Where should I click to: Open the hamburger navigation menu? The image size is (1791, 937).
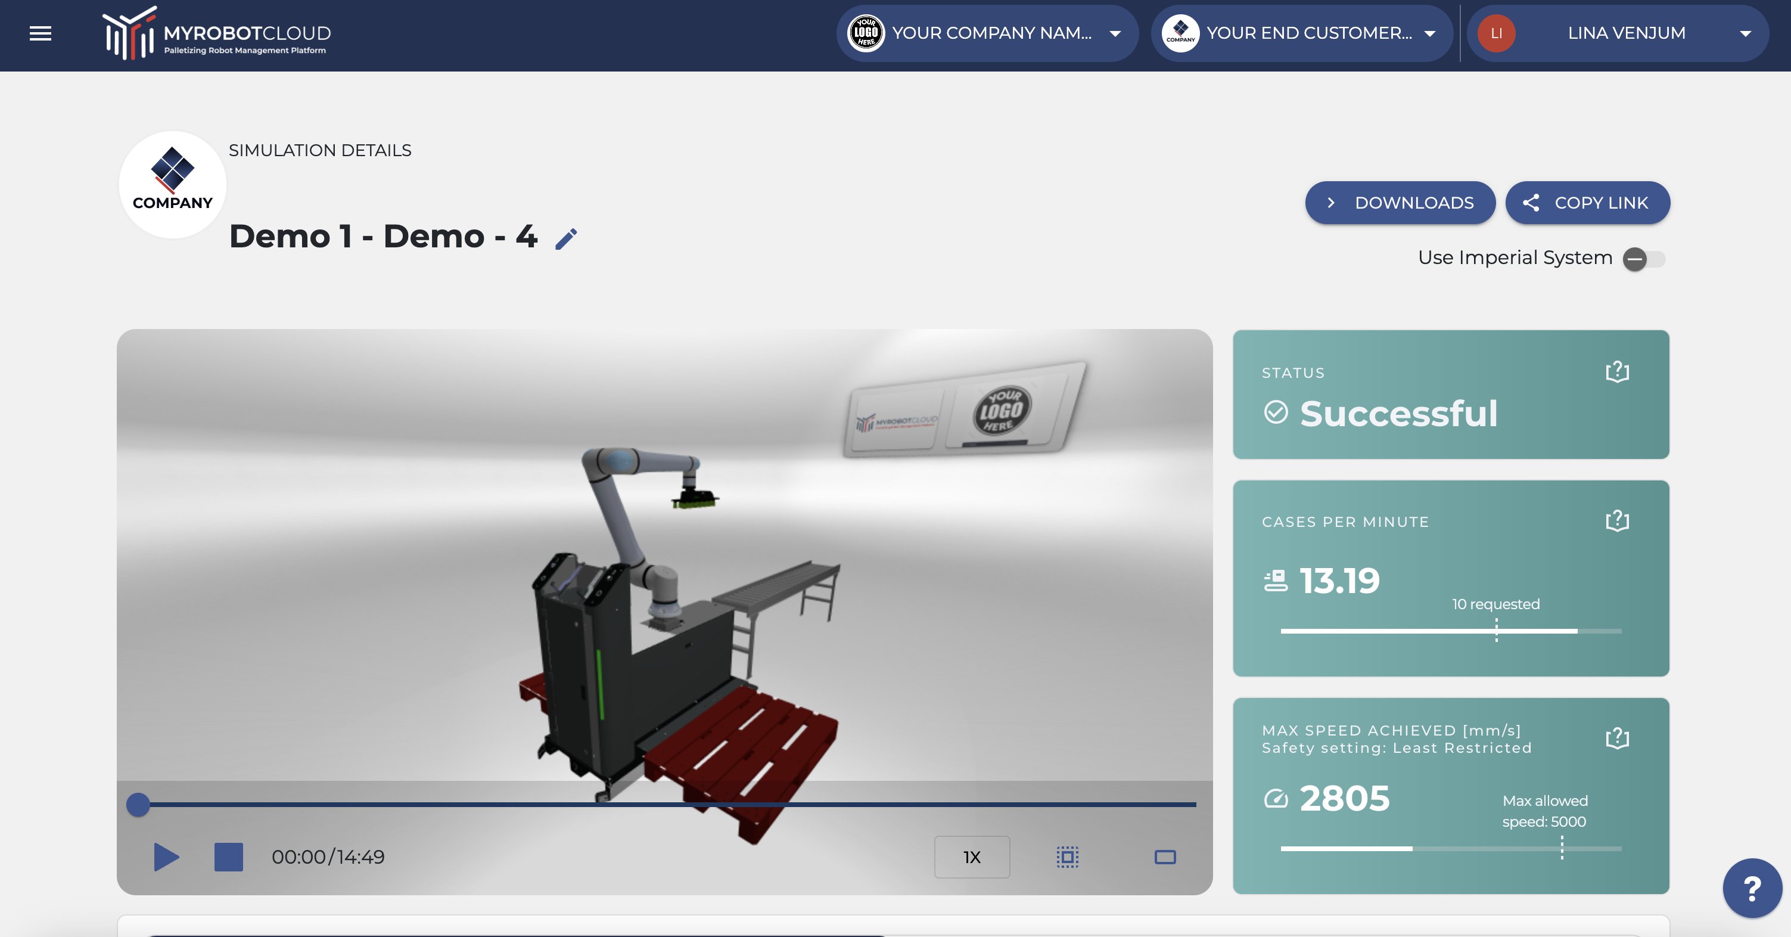[x=41, y=33]
